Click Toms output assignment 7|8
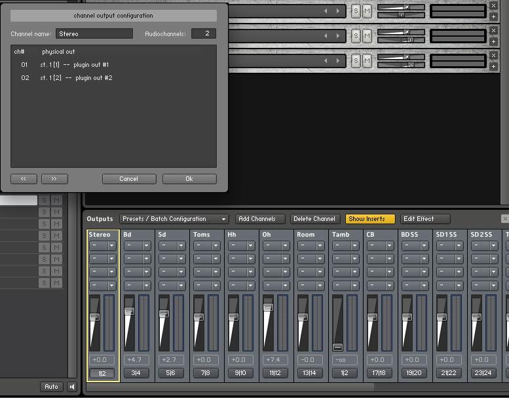 [x=206, y=373]
